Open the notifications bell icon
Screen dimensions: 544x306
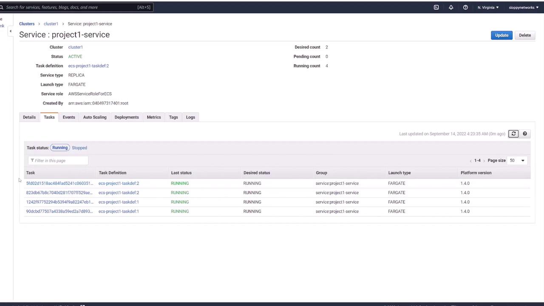click(451, 7)
